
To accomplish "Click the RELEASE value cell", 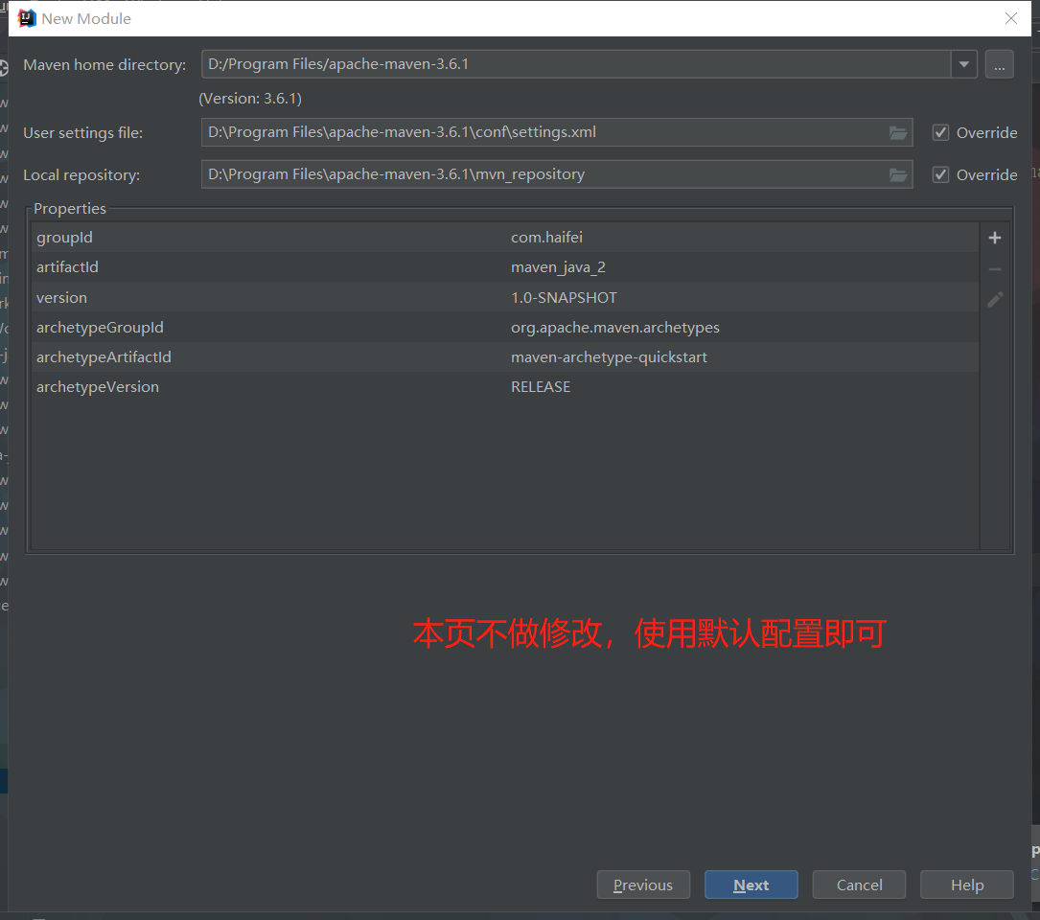I will tap(541, 387).
